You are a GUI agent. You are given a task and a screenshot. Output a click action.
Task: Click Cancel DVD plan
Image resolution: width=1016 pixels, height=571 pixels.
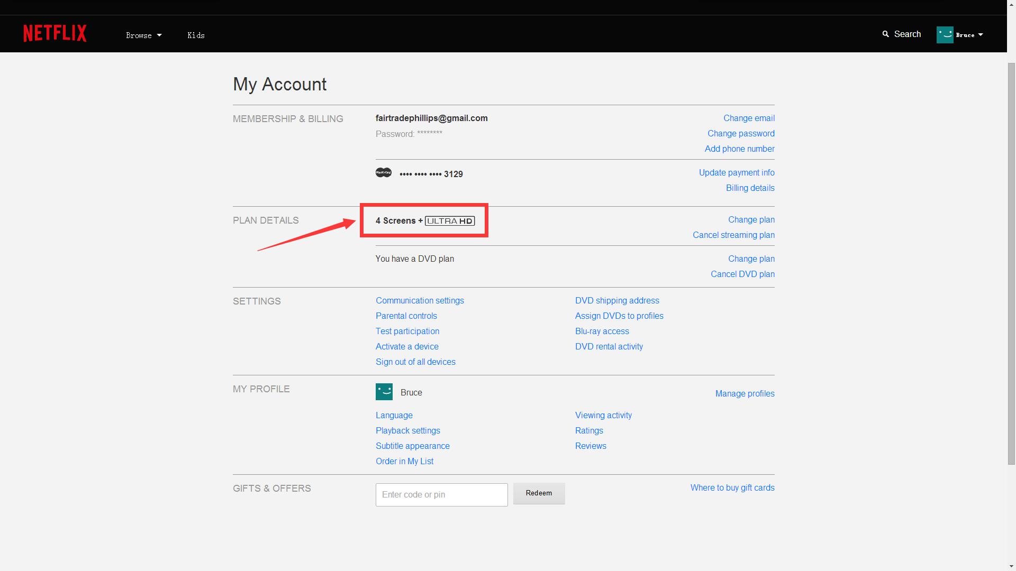(742, 274)
